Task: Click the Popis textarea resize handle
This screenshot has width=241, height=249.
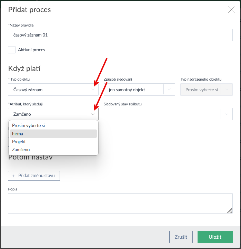Action: (230, 211)
